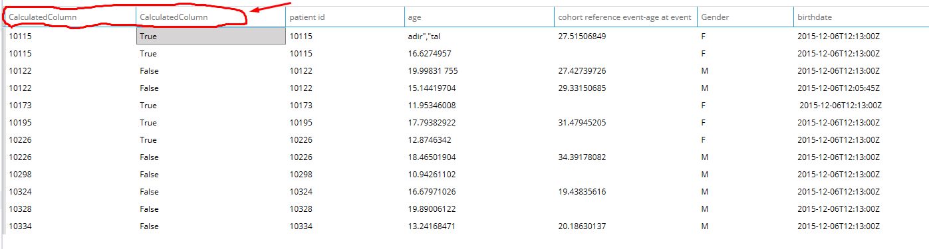Select patient id cell 10328
The image size is (929, 249).
(x=301, y=209)
